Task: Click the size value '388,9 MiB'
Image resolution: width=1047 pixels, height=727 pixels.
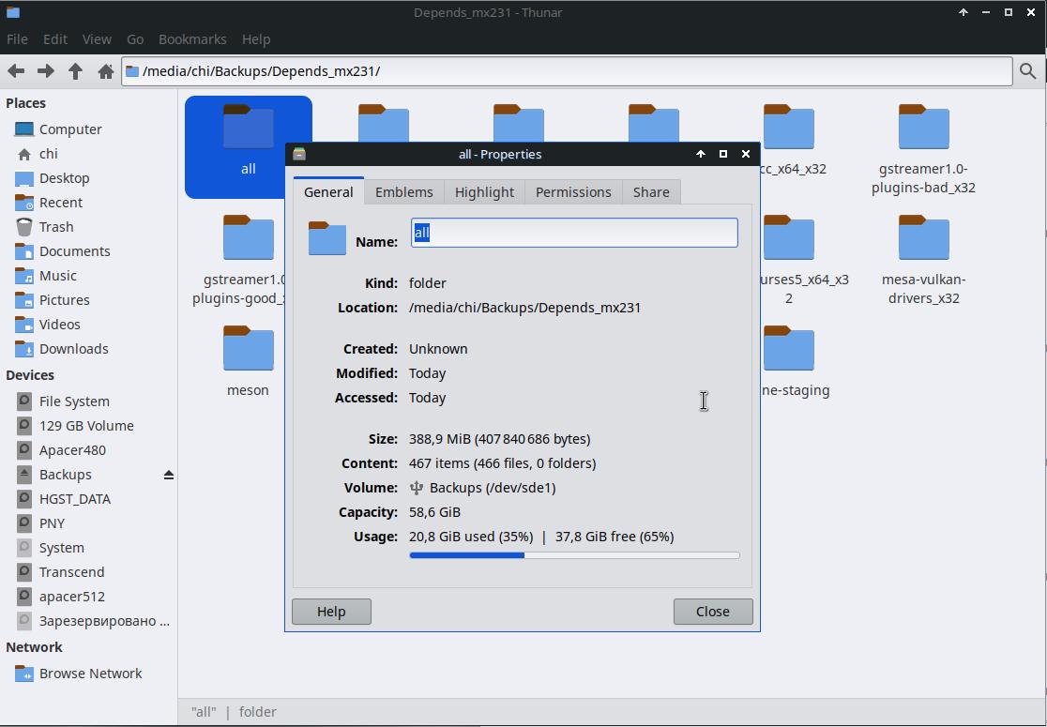Action: [439, 439]
